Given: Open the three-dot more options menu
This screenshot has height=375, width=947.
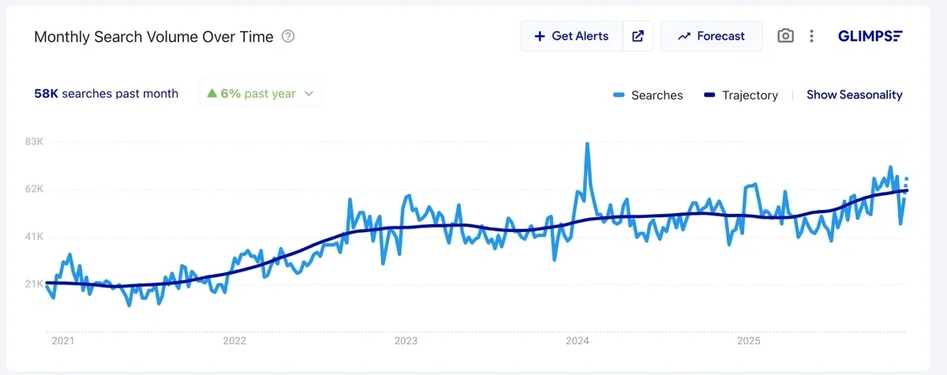Looking at the screenshot, I should [x=811, y=36].
